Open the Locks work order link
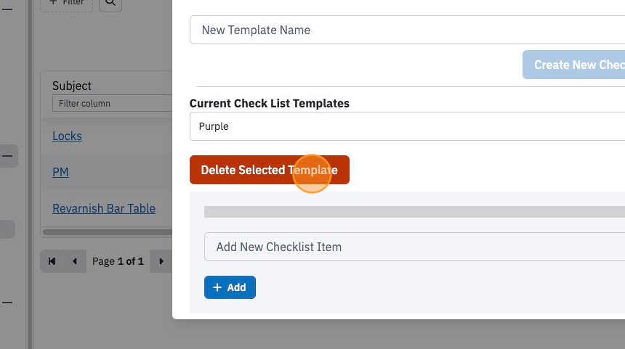This screenshot has height=349, width=625. point(67,136)
